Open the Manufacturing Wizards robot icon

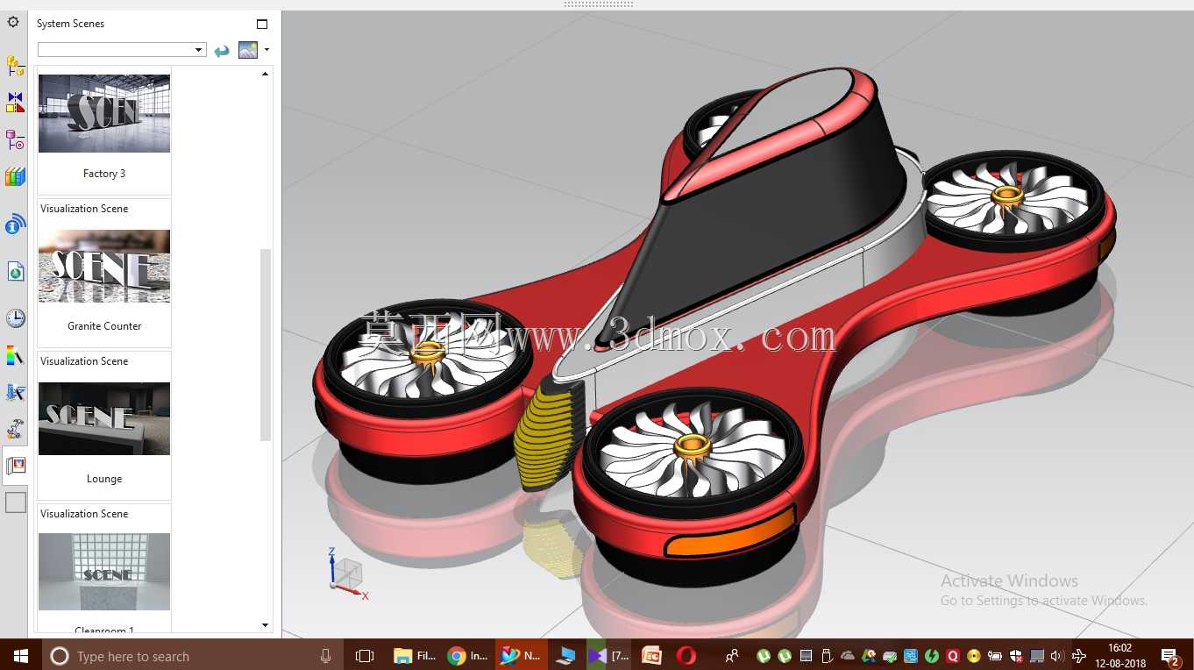[15, 429]
